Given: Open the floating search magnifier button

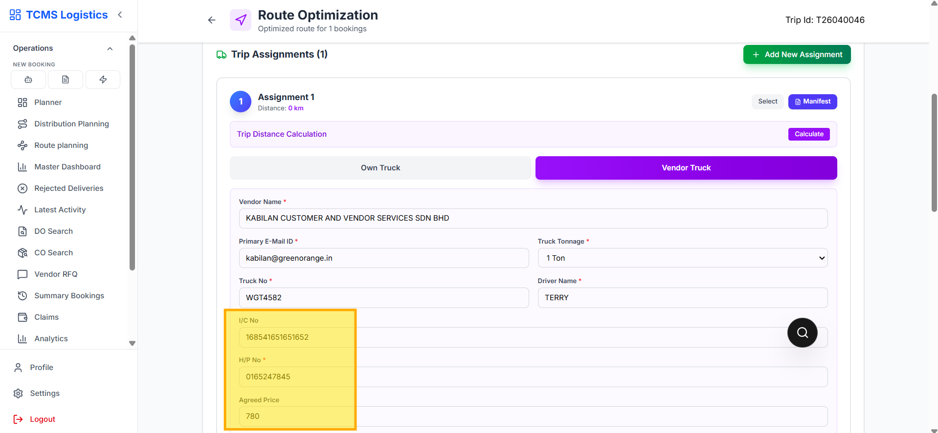Looking at the screenshot, I should [802, 332].
